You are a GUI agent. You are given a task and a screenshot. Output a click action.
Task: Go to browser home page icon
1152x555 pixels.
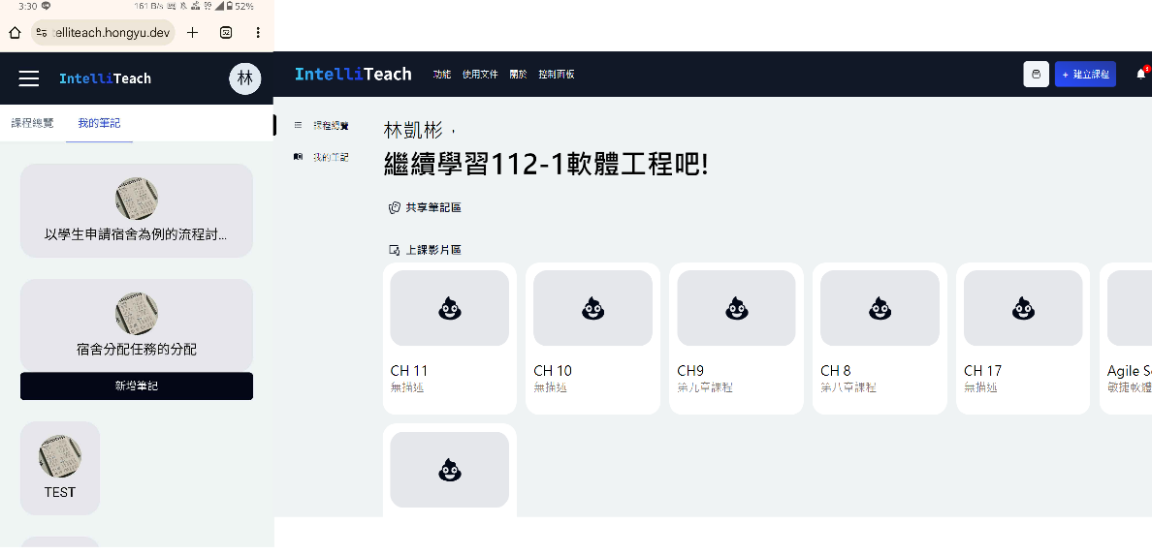15,32
